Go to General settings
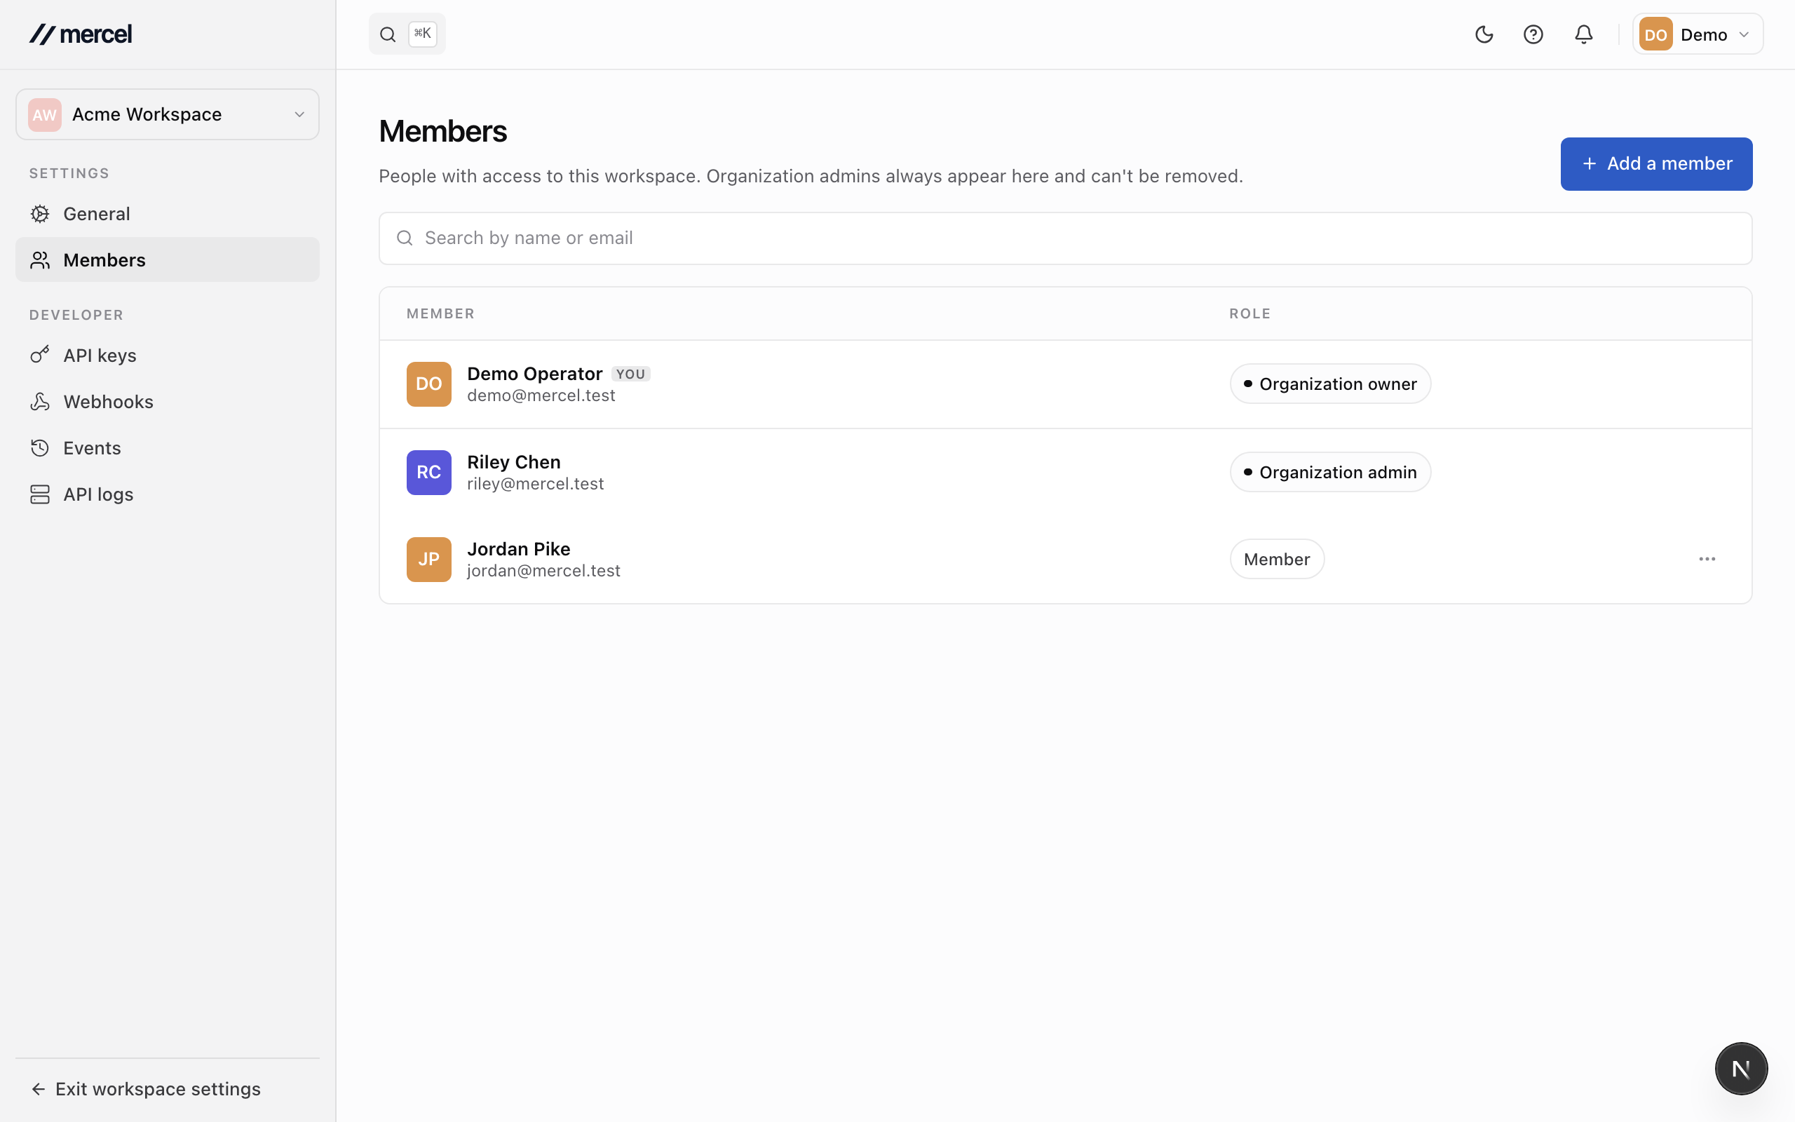 tap(168, 214)
